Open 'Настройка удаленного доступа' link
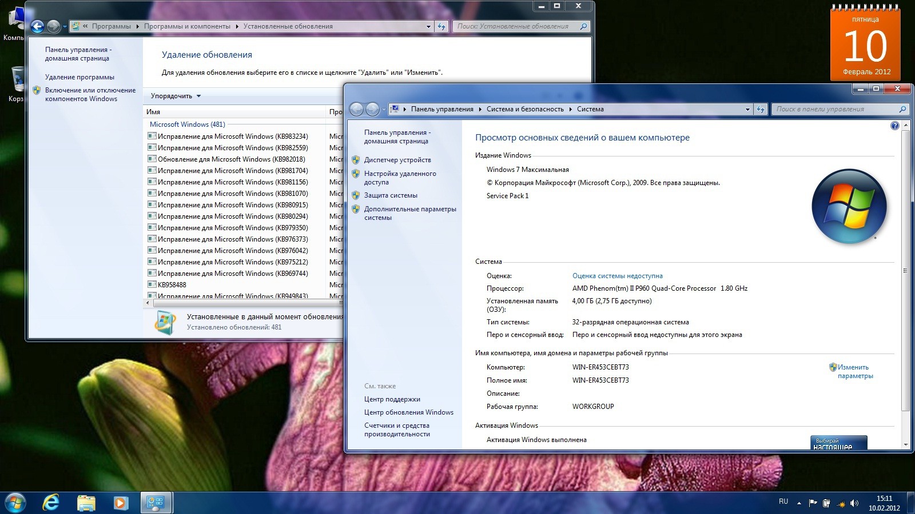 [x=400, y=178]
